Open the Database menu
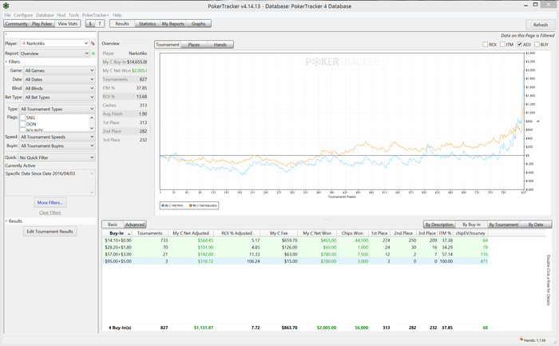The width and height of the screenshot is (559, 346). [45, 15]
